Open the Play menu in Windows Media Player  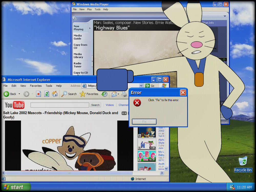pyautogui.click(x=89, y=9)
